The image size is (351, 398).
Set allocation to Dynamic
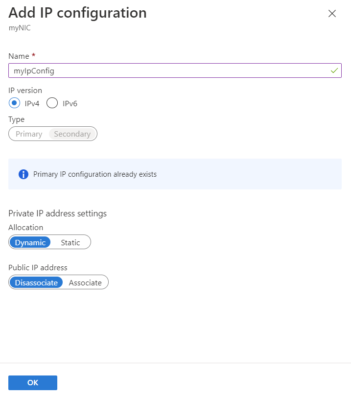30,242
